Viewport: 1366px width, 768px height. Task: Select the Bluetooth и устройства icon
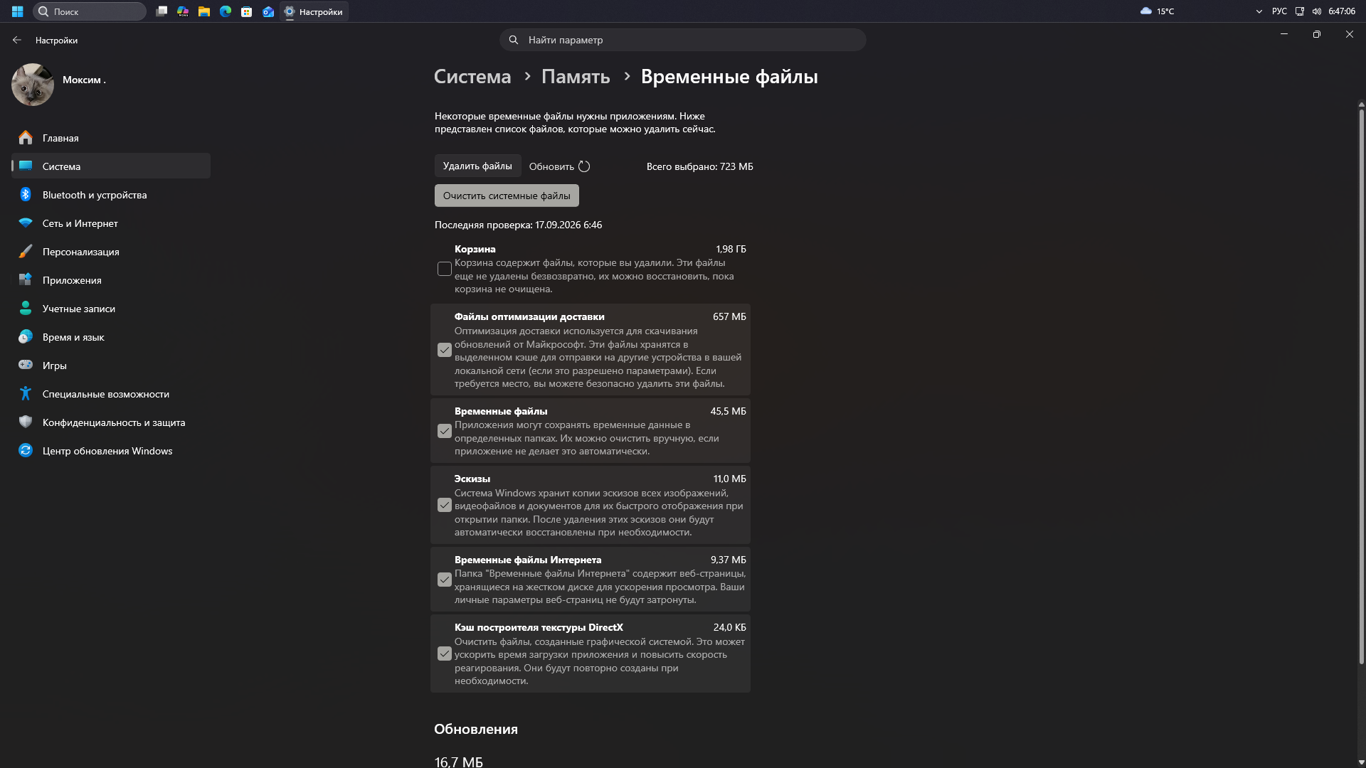pyautogui.click(x=26, y=195)
